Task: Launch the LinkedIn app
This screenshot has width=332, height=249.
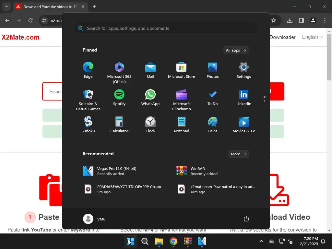Action: (x=244, y=97)
